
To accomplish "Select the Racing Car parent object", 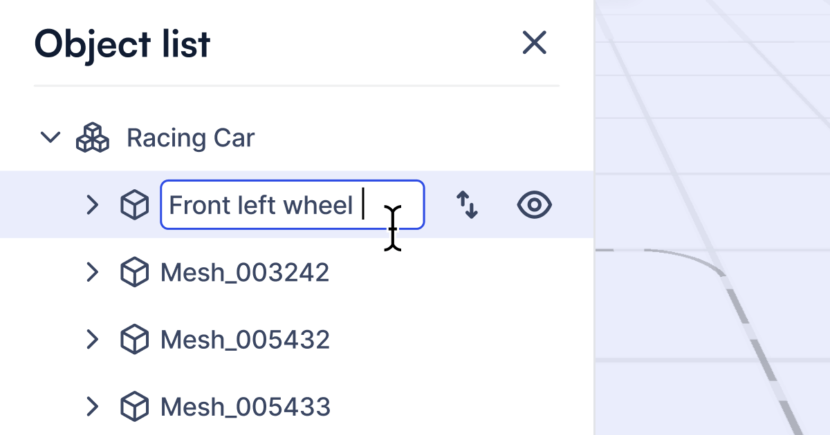I will (x=190, y=137).
